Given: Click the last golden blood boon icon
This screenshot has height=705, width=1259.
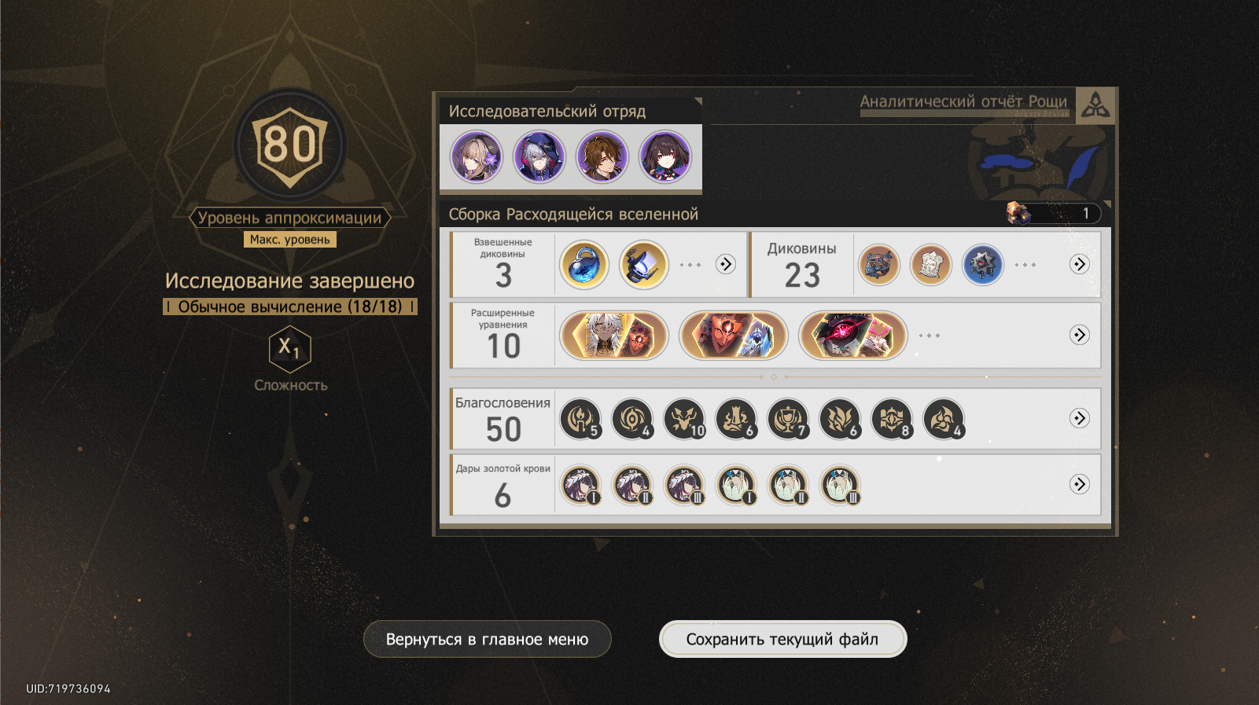Looking at the screenshot, I should click(x=840, y=485).
